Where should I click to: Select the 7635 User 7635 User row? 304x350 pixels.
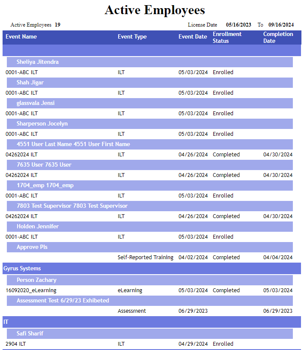(x=44, y=165)
